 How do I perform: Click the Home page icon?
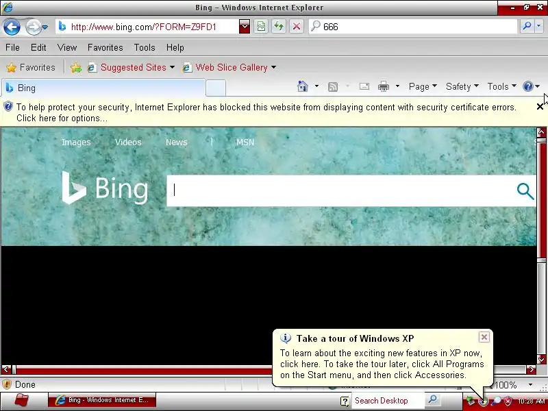click(303, 86)
